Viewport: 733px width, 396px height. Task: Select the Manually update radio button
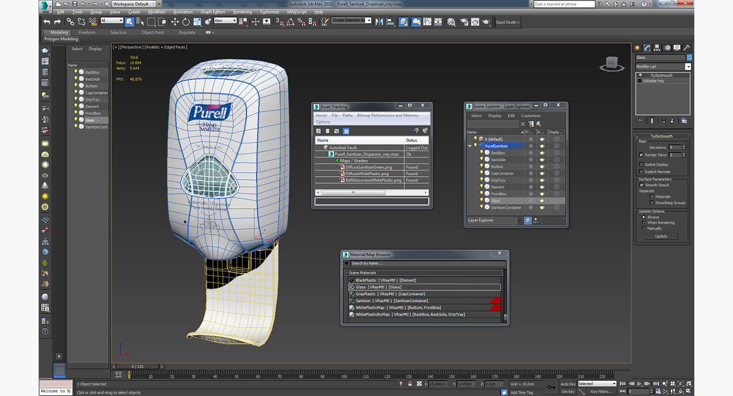point(644,229)
